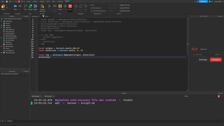Viewport: 224px width, 126px height.
Task: Click the red stop icon in quick access bar
Action: pos(19,1)
